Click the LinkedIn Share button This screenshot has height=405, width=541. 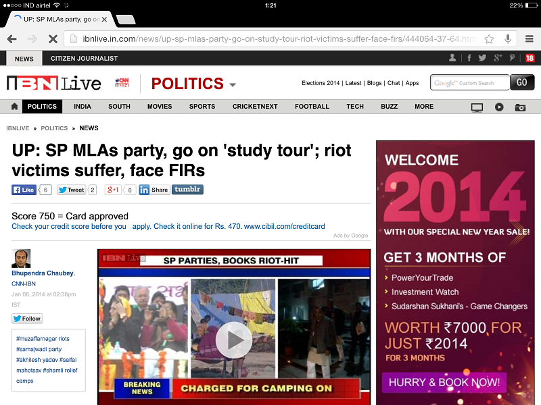154,190
